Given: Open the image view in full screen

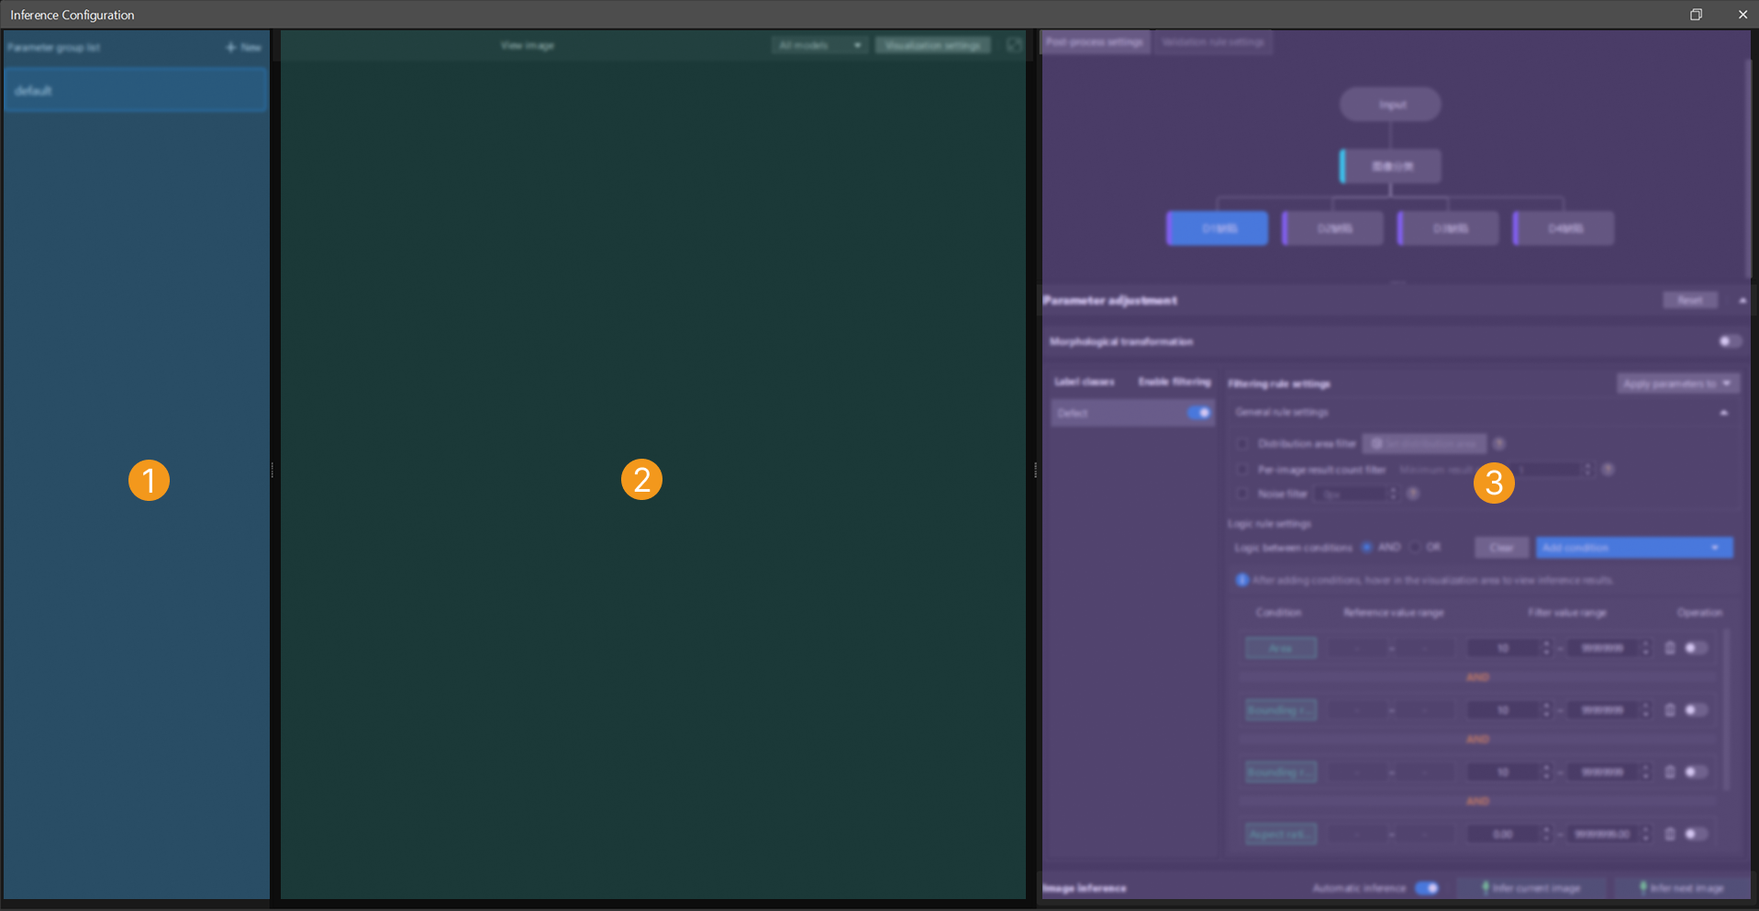Looking at the screenshot, I should [1015, 45].
